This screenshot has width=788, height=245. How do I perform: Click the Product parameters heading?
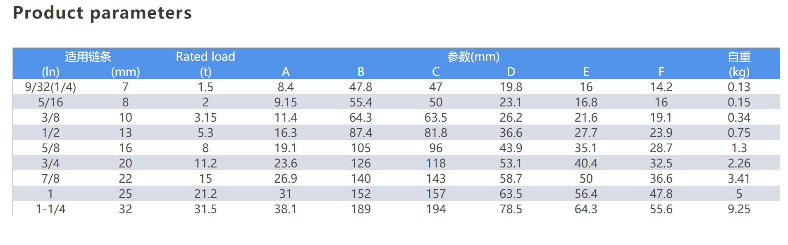coord(102,13)
